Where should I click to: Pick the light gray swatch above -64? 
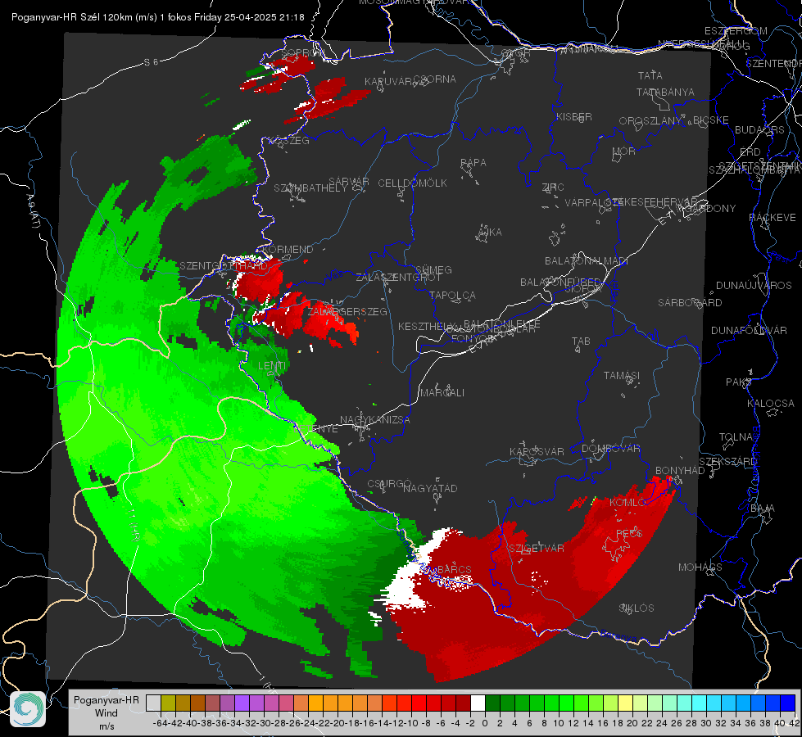pos(153,703)
